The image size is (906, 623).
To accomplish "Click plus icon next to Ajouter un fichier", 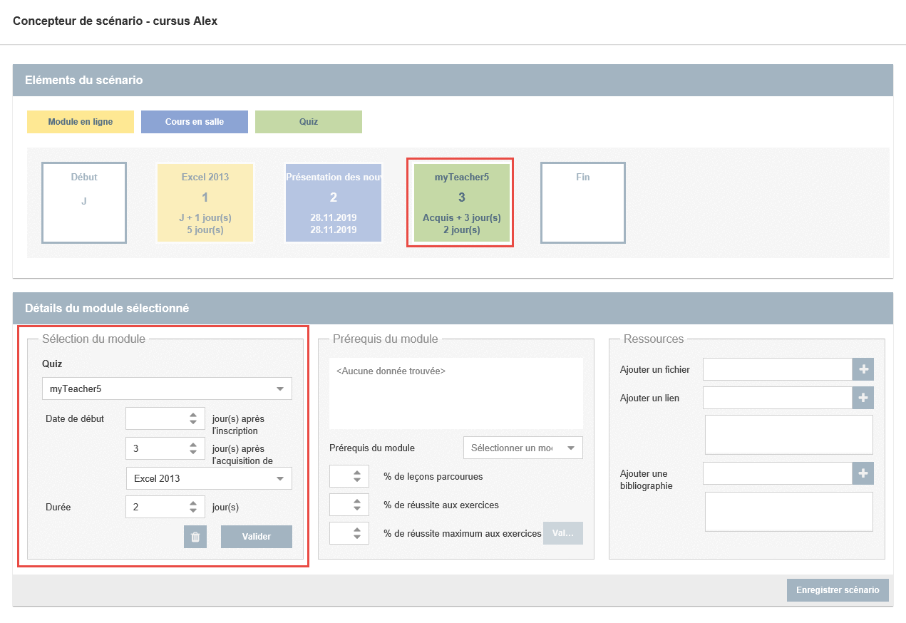I will (x=863, y=369).
